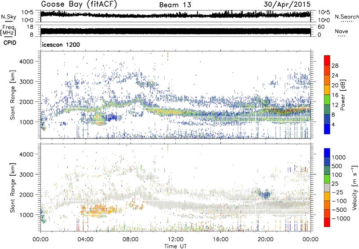Image resolution: width=359 pixels, height=249 pixels.
Task: Click the sky noise trace plot
Action: click(175, 15)
